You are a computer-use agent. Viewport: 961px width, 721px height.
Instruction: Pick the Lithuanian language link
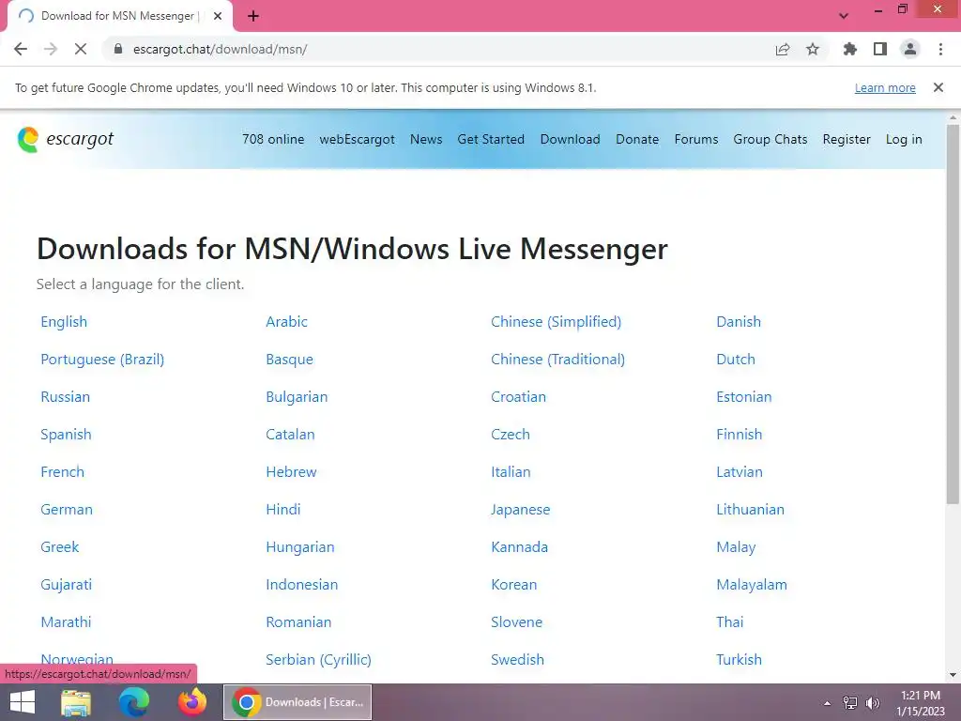tap(750, 510)
